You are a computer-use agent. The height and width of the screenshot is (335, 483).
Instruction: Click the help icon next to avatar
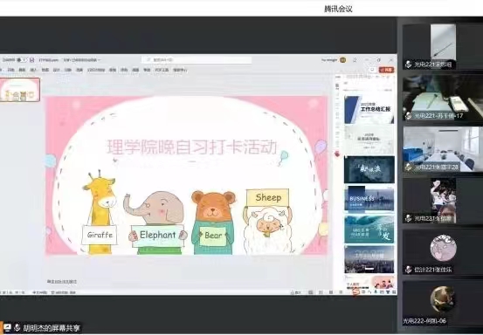(x=355, y=60)
